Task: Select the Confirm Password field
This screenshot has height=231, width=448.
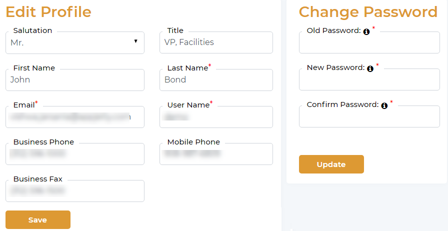Action: pos(369,118)
